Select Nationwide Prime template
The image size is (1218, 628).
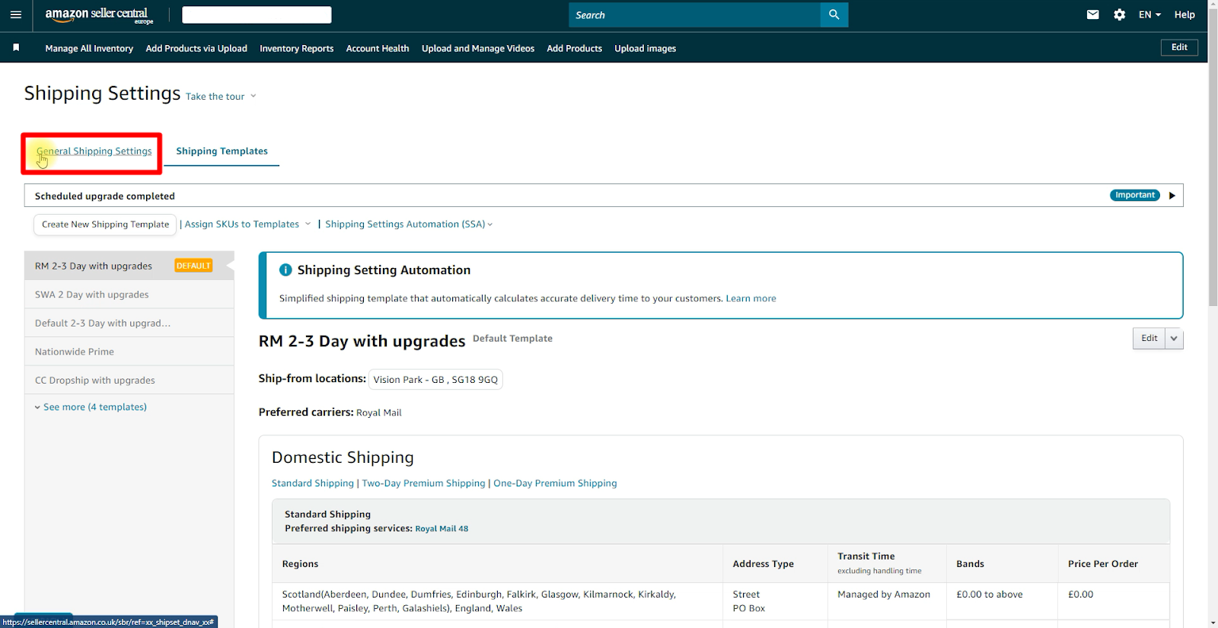tap(129, 352)
